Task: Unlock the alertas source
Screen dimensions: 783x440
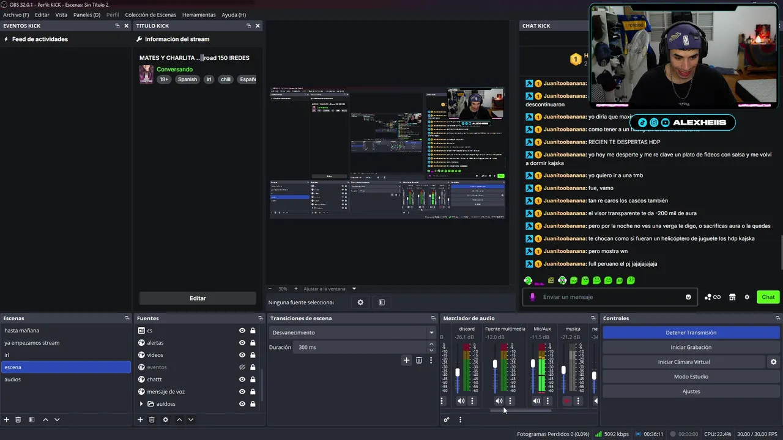Action: (253, 343)
